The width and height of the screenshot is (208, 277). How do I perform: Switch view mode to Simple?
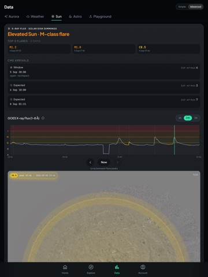(x=182, y=7)
